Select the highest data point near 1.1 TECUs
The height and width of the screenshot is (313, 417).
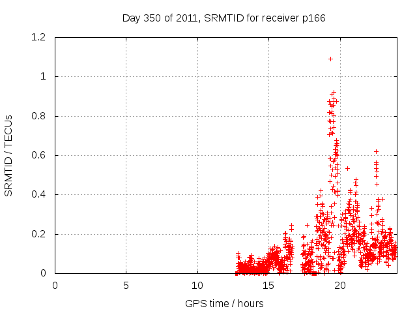click(330, 59)
